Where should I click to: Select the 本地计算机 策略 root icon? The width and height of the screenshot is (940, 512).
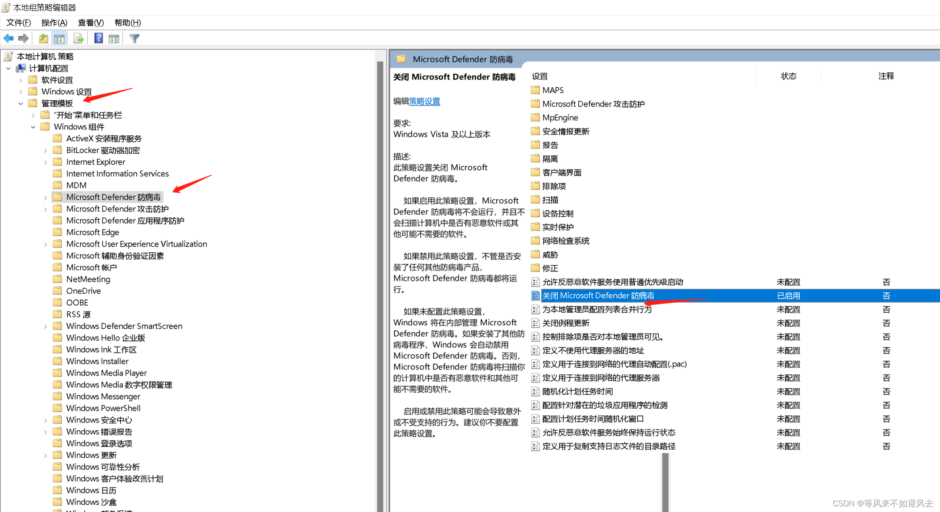(x=8, y=56)
